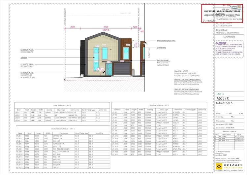Click the "Checked by" field

(225, 121)
